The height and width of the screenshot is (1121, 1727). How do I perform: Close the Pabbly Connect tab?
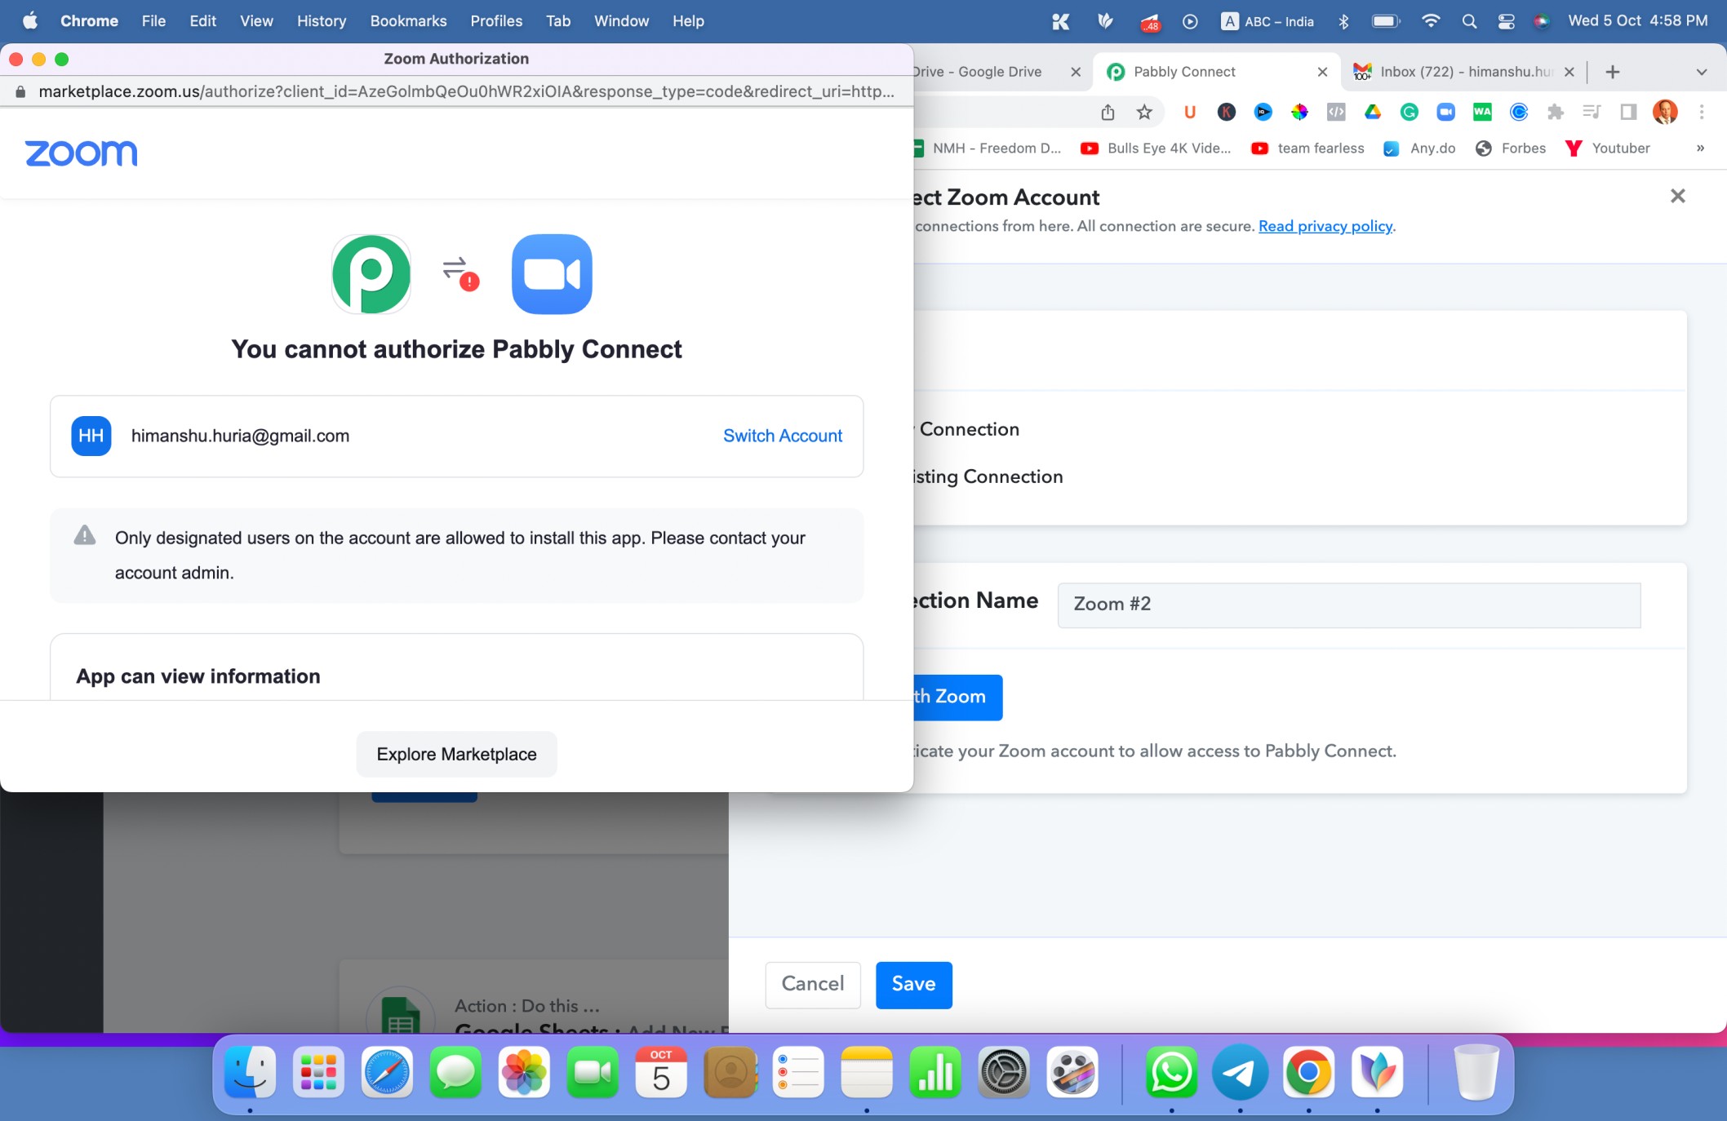[x=1322, y=72]
